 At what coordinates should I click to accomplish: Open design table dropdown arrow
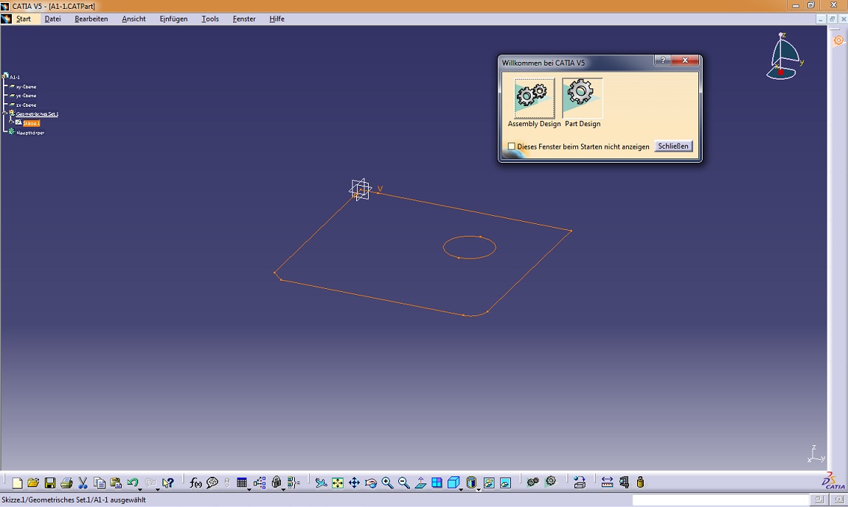pos(249,489)
